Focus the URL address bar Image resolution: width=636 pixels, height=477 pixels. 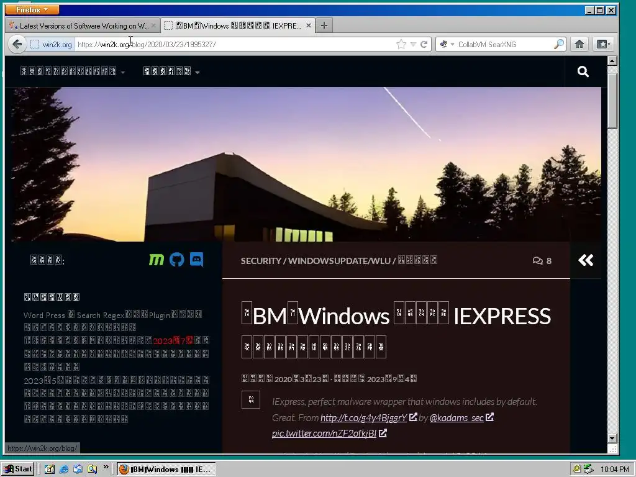[235, 44]
